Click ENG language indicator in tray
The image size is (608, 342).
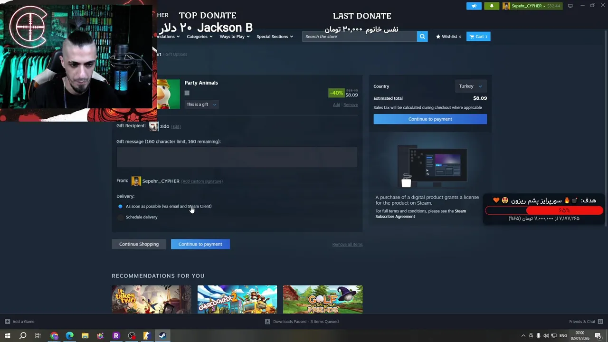point(563,336)
